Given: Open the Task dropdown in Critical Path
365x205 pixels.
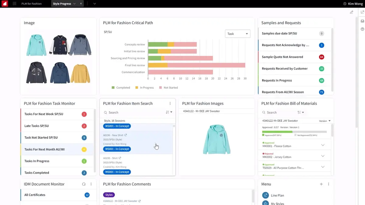Looking at the screenshot, I should click(x=238, y=34).
